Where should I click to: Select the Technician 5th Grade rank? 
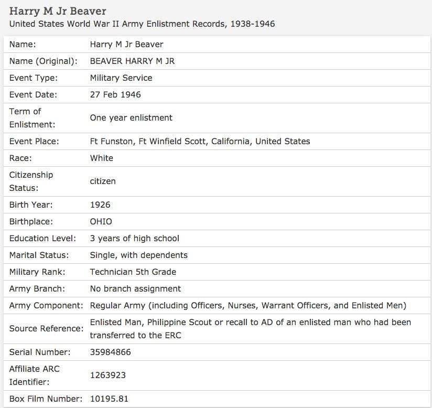click(x=133, y=272)
